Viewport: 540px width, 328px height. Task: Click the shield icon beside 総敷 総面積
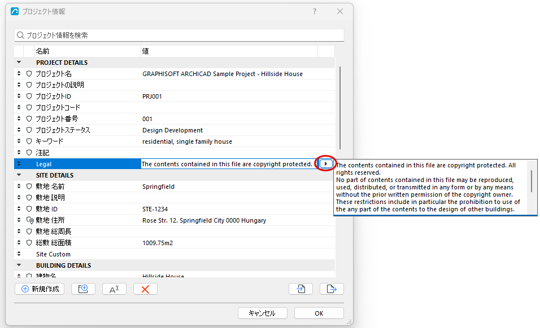click(x=29, y=242)
